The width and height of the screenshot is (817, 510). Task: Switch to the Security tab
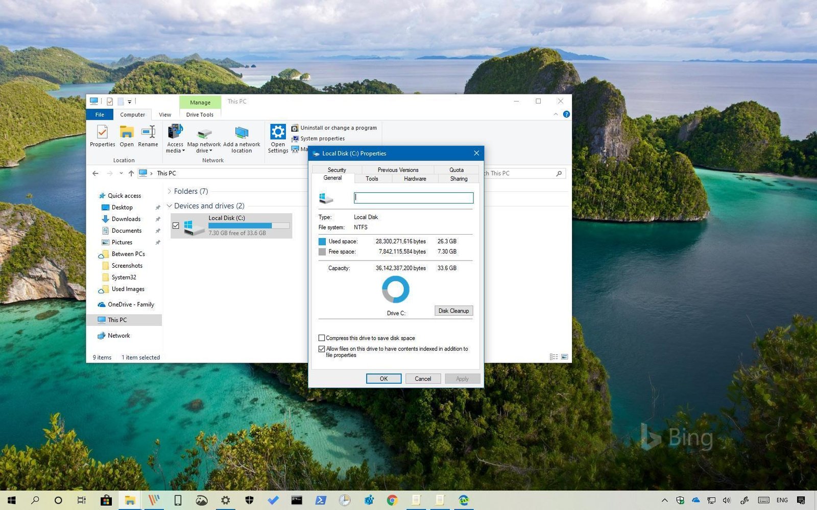tap(337, 170)
